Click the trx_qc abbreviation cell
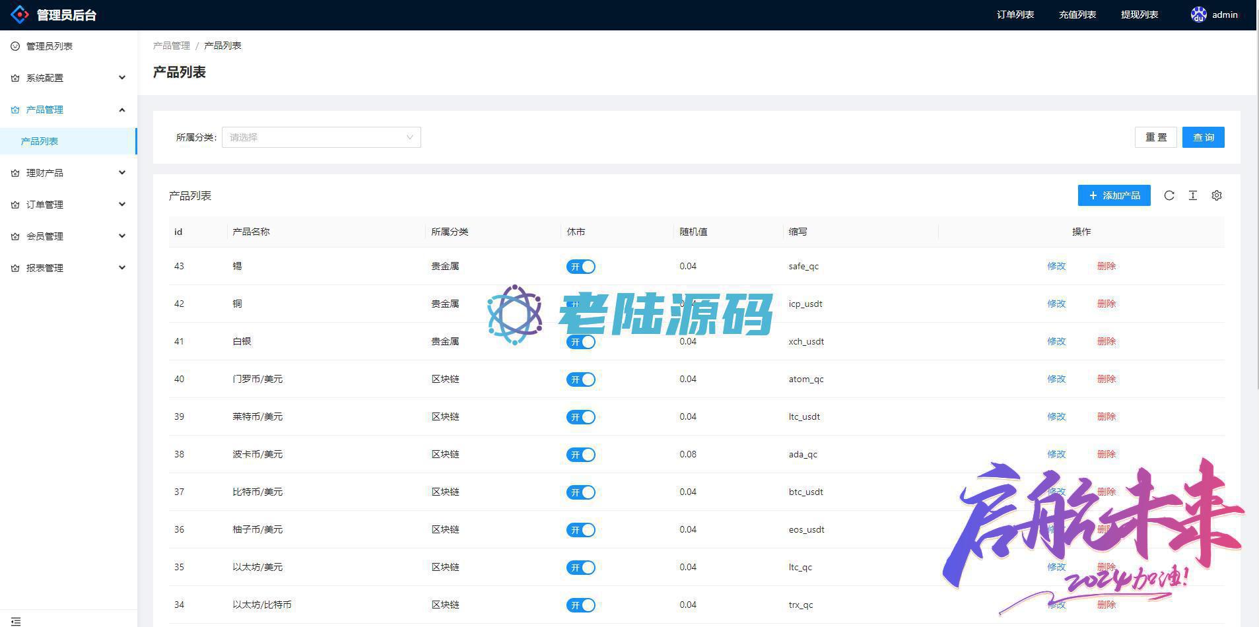The height and width of the screenshot is (627, 1259). (801, 605)
